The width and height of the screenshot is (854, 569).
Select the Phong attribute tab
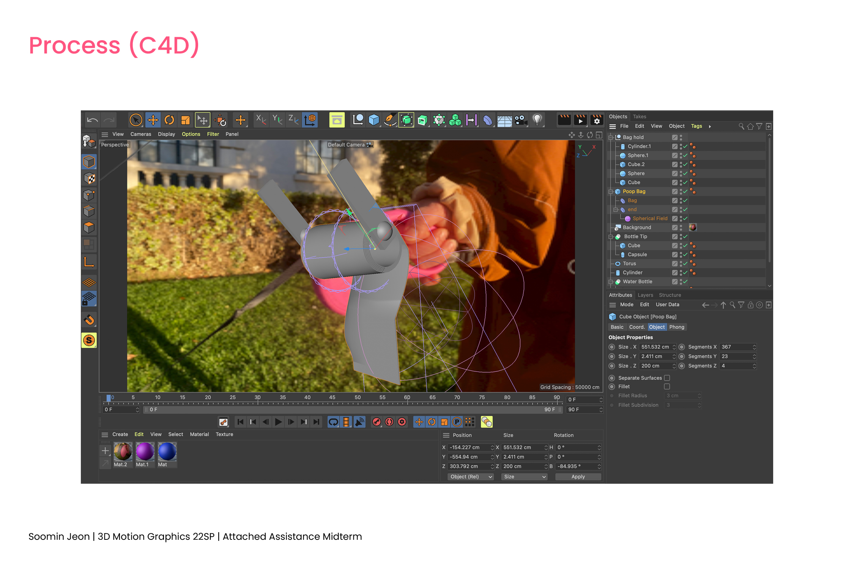[x=676, y=327]
